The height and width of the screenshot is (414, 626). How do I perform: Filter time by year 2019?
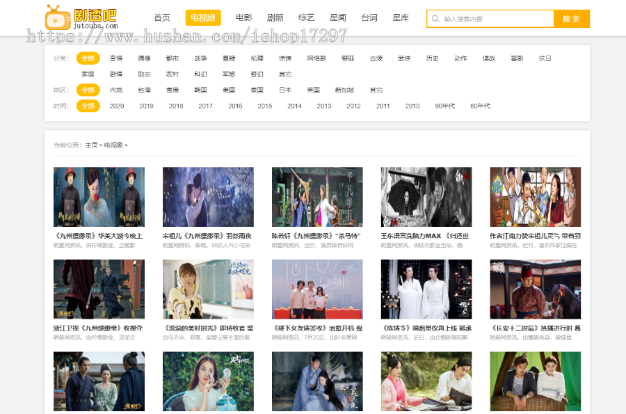pyautogui.click(x=146, y=106)
